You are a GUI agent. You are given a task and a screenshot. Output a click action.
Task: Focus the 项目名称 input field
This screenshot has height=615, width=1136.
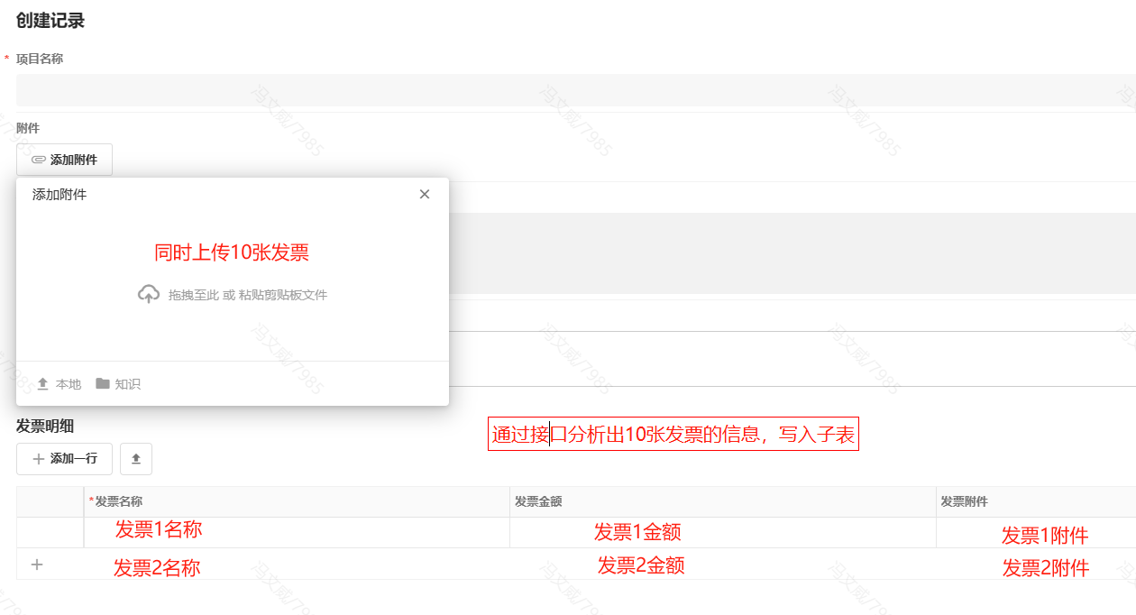[x=576, y=90]
